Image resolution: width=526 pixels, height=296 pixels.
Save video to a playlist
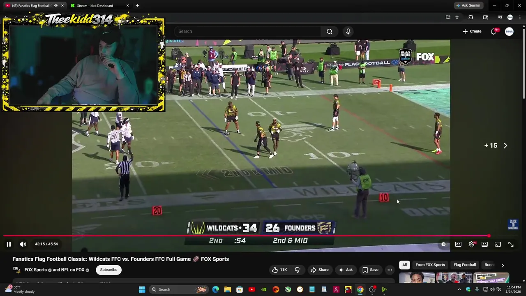click(370, 270)
